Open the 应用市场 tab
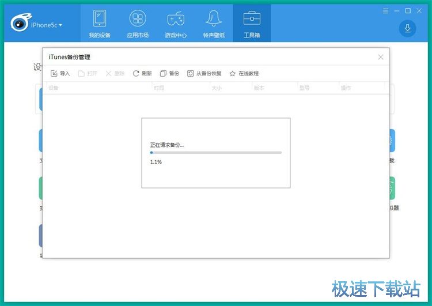 138,24
